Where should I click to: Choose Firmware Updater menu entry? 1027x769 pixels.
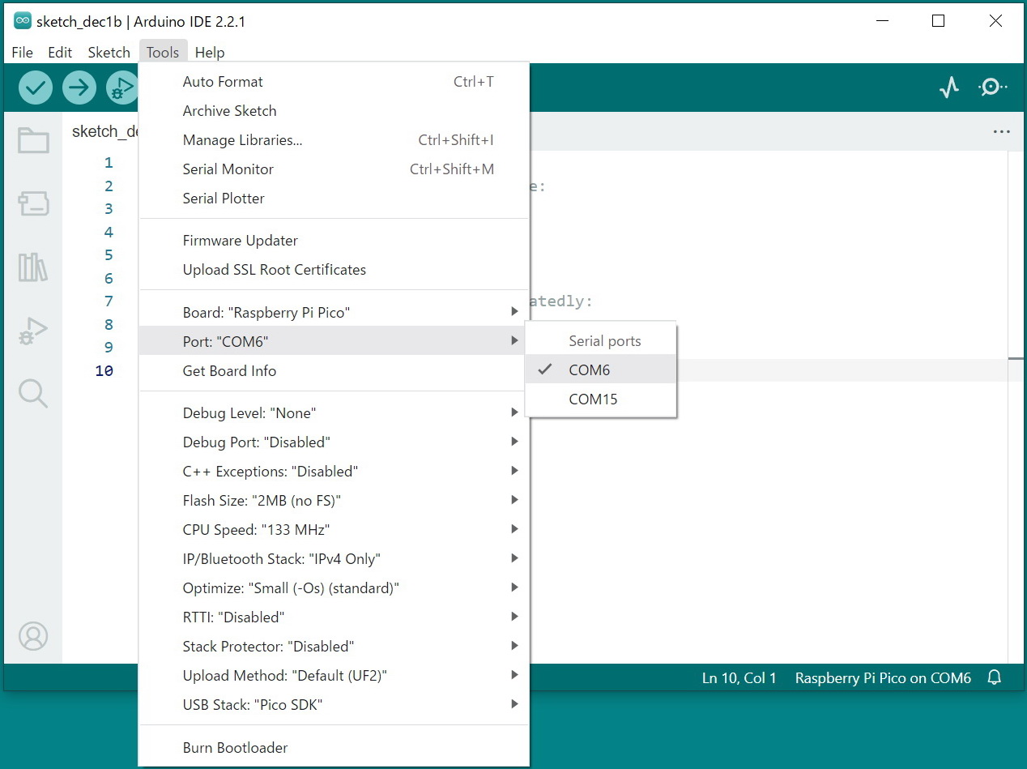pos(335,240)
